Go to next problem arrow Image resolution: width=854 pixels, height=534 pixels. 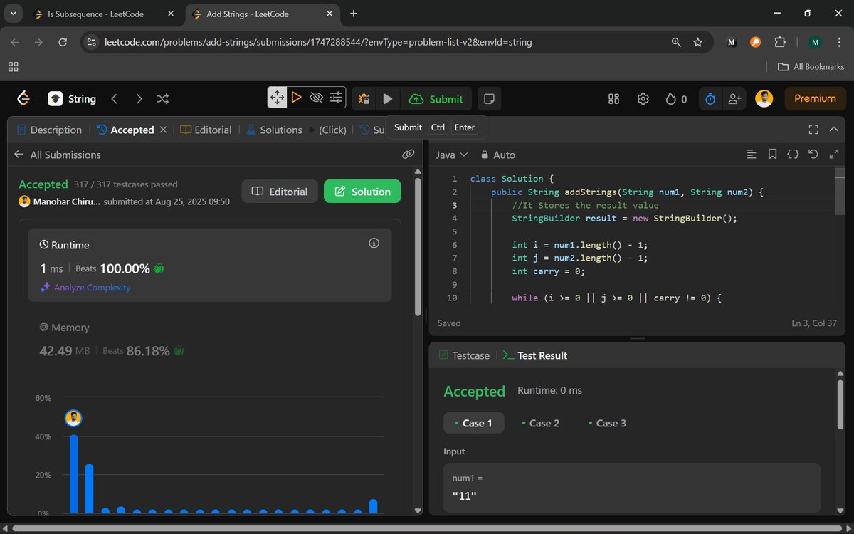139,99
